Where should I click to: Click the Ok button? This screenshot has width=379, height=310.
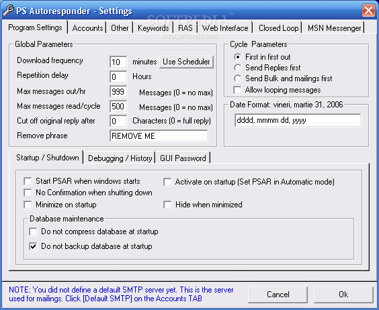click(343, 295)
